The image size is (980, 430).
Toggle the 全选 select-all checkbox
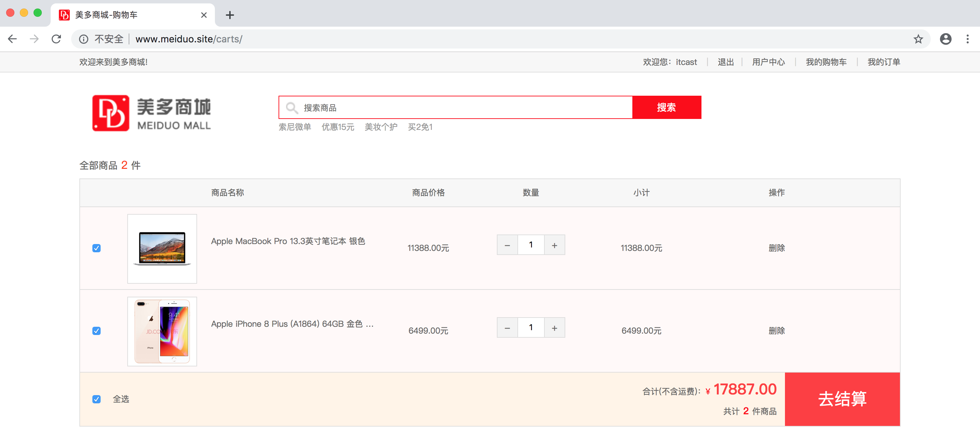coord(96,399)
